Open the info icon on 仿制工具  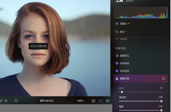tap(163, 78)
